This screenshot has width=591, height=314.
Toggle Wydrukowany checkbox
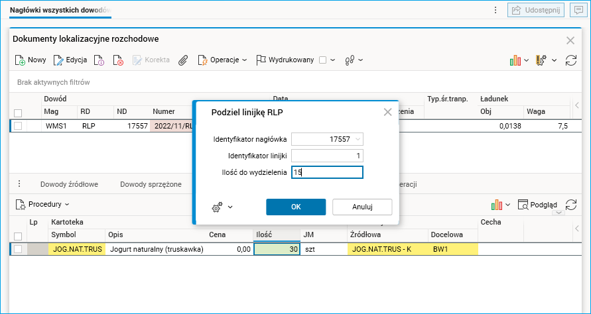point(322,60)
